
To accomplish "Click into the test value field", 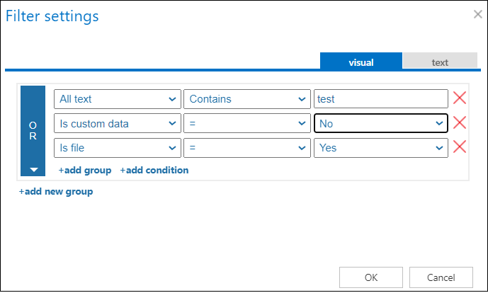I will [380, 99].
